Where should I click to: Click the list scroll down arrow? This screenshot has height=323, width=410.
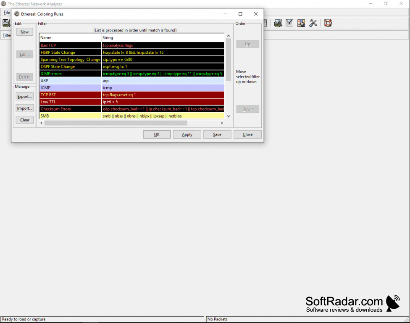228,116
